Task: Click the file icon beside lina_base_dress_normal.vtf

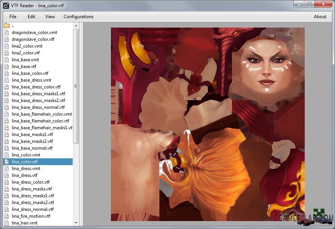Action: click(x=6, y=107)
